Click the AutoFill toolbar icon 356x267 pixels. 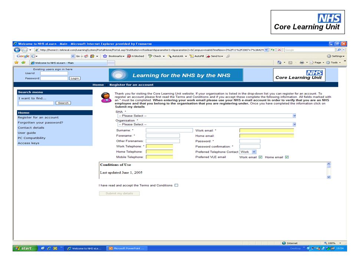pos(192,56)
